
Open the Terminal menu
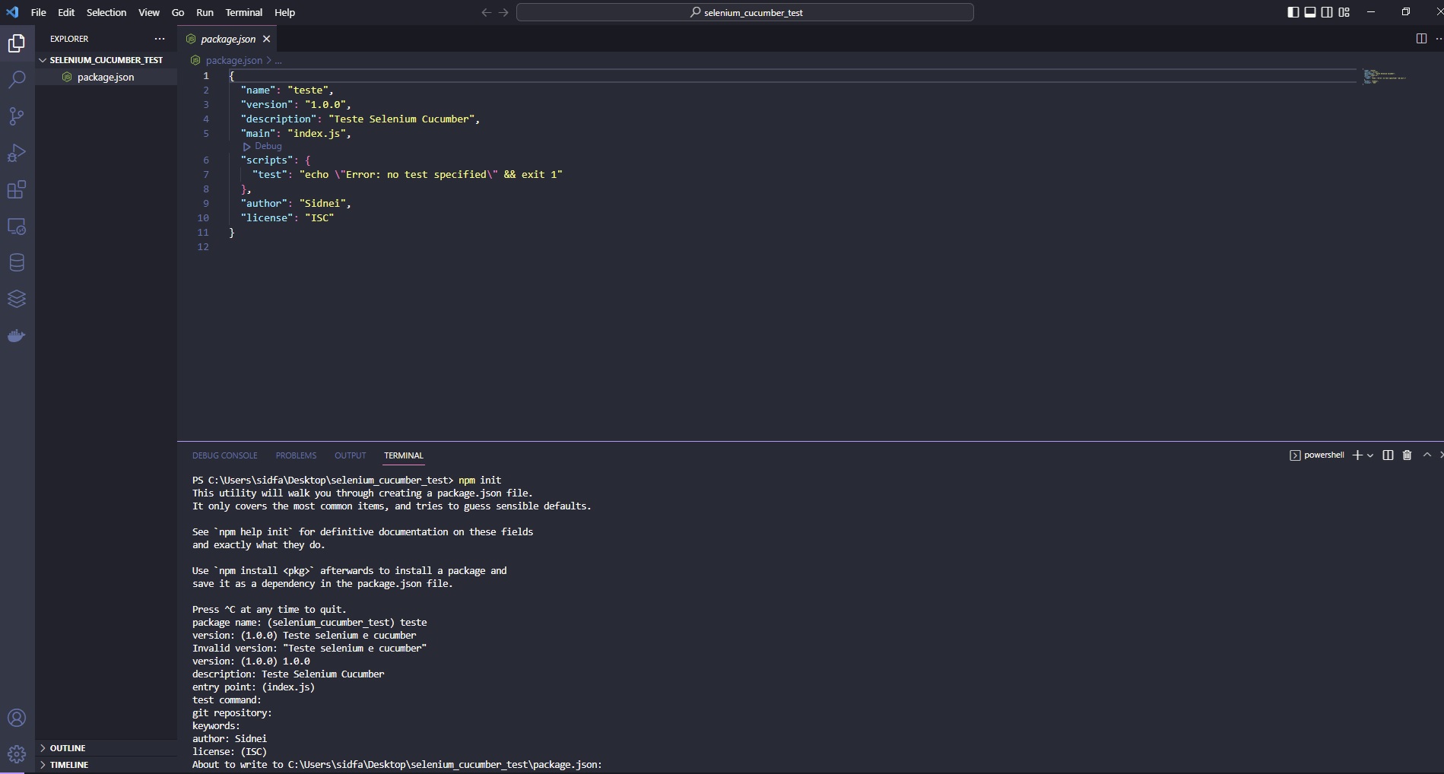[x=243, y=12]
